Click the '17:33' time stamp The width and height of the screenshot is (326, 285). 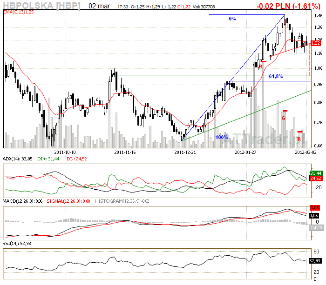122,7
